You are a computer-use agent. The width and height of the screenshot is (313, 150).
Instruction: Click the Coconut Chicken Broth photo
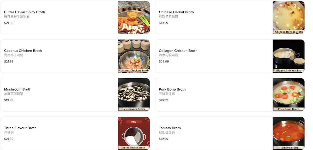coord(134,56)
